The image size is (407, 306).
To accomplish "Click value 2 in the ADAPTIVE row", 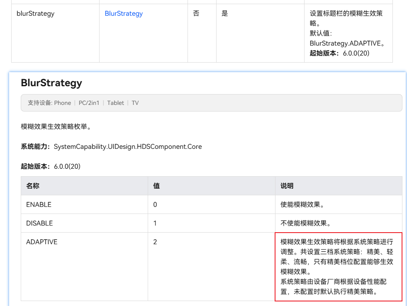I will coord(155,242).
